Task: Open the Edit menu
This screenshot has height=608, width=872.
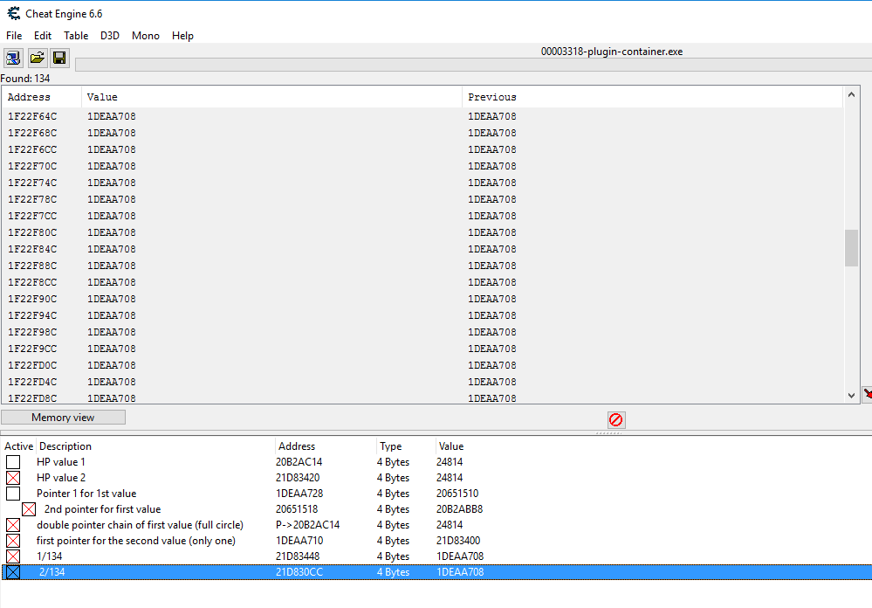Action: (x=42, y=36)
